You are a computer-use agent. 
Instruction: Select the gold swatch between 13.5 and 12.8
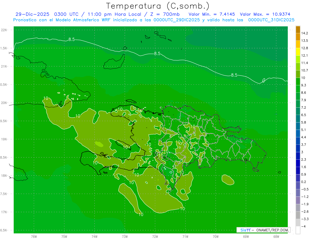pos(298,44)
